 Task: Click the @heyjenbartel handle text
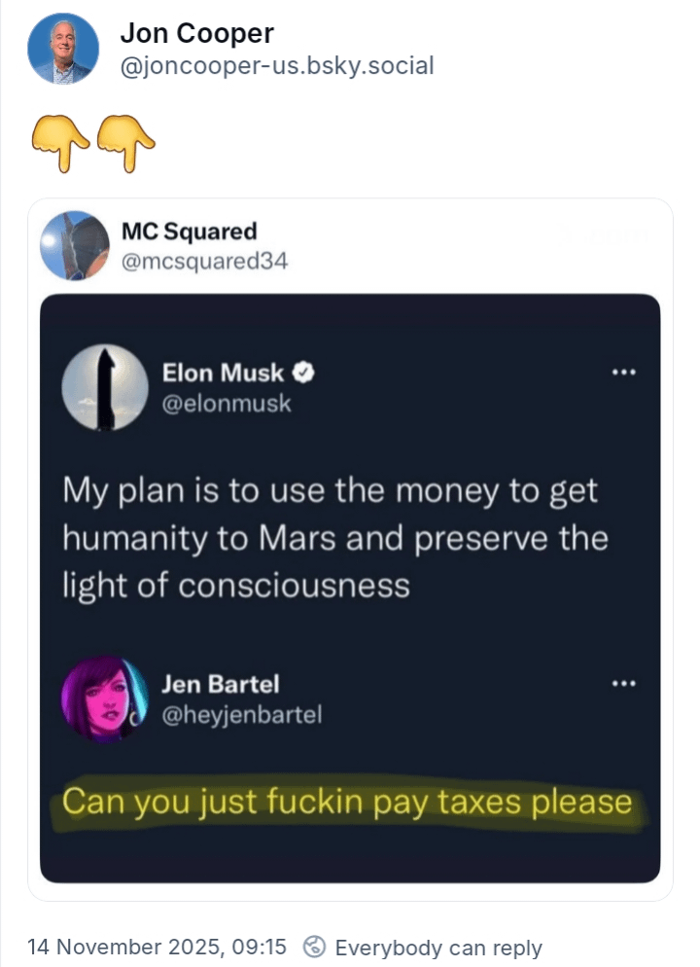(241, 715)
